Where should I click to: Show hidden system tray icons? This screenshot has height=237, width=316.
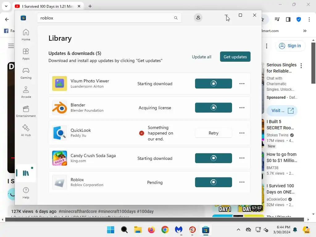pos(239,230)
